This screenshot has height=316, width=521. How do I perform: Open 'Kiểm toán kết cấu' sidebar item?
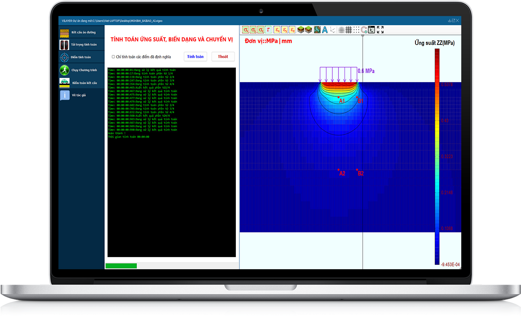pos(81,82)
